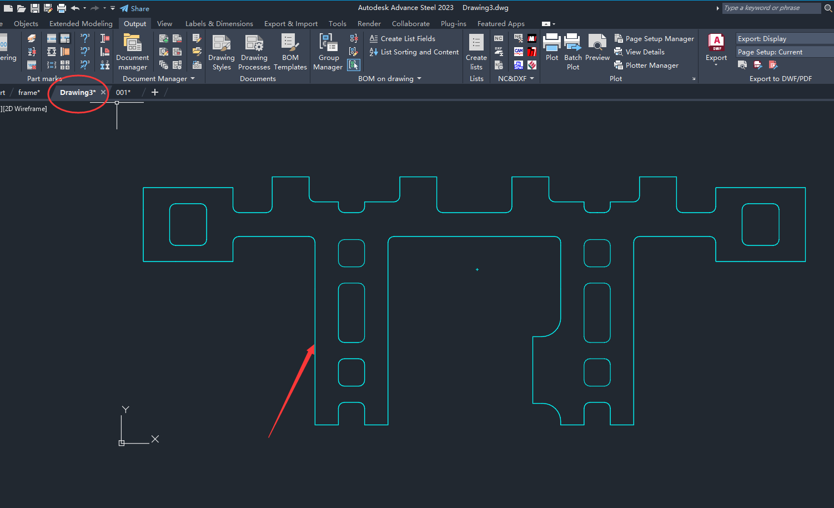
Task: Open a new drawing with the plus tab
Action: tap(154, 92)
